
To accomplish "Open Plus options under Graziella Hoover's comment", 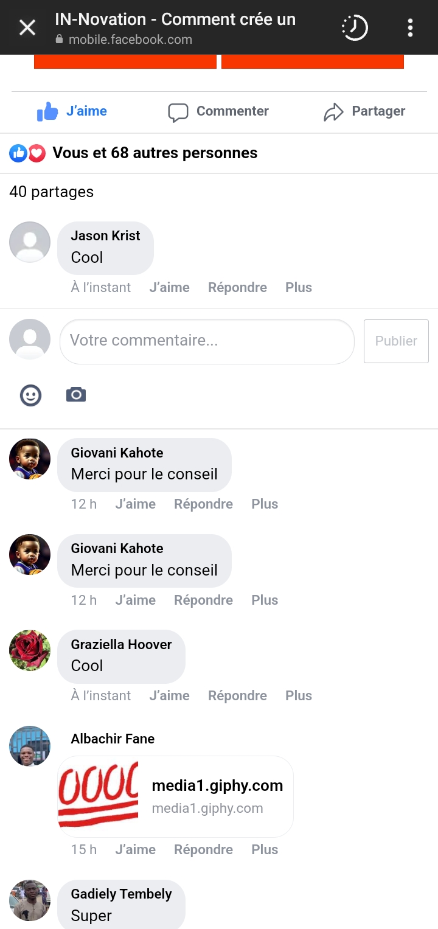I will tap(299, 695).
